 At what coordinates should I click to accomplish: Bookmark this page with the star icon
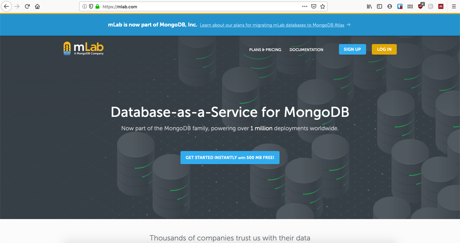(323, 6)
